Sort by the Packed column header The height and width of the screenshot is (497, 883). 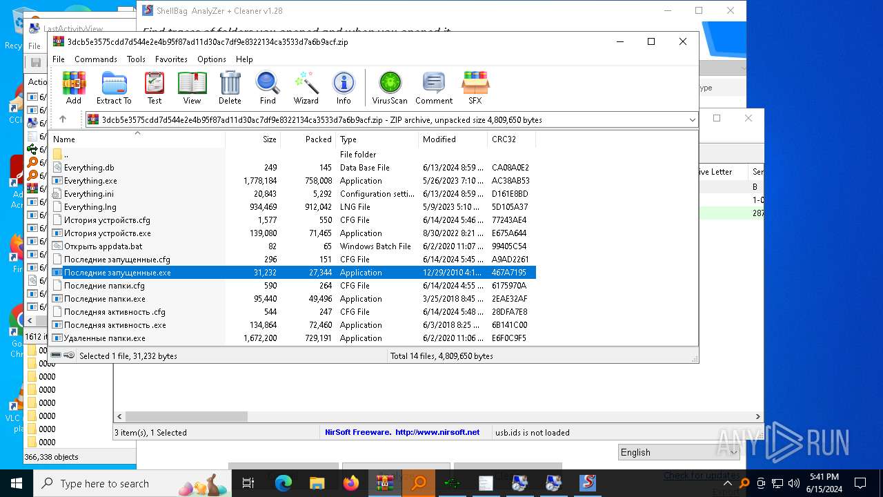point(308,139)
